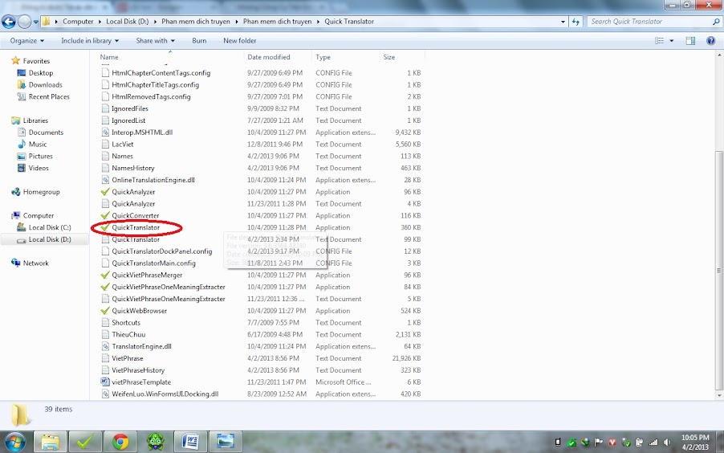Sort files by Date modified column

coord(269,57)
